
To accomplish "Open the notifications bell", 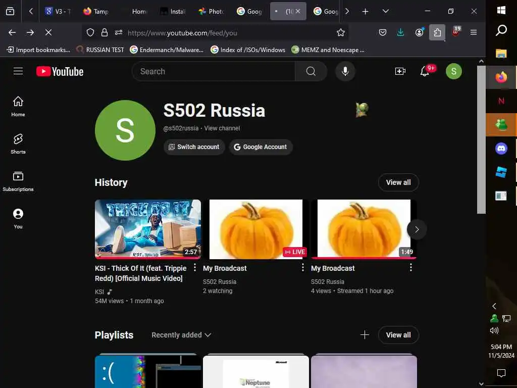I will pyautogui.click(x=425, y=71).
